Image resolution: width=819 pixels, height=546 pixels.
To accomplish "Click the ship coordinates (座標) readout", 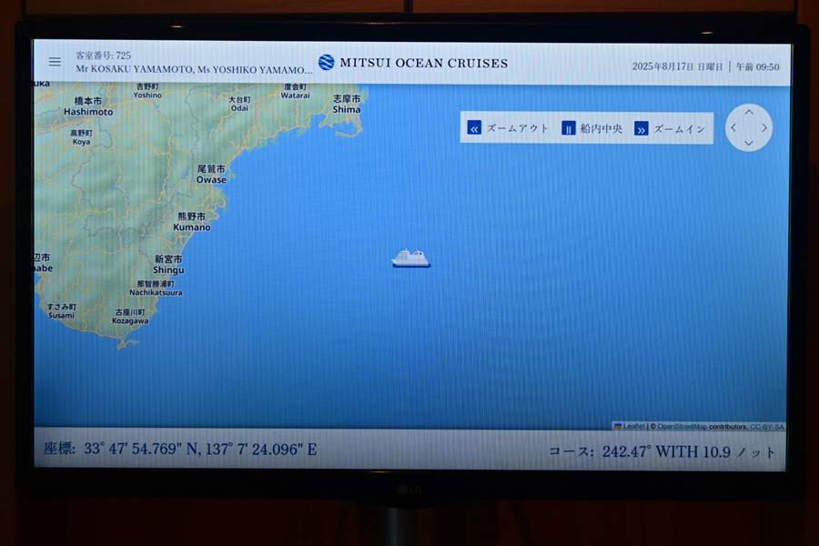I will [x=180, y=449].
